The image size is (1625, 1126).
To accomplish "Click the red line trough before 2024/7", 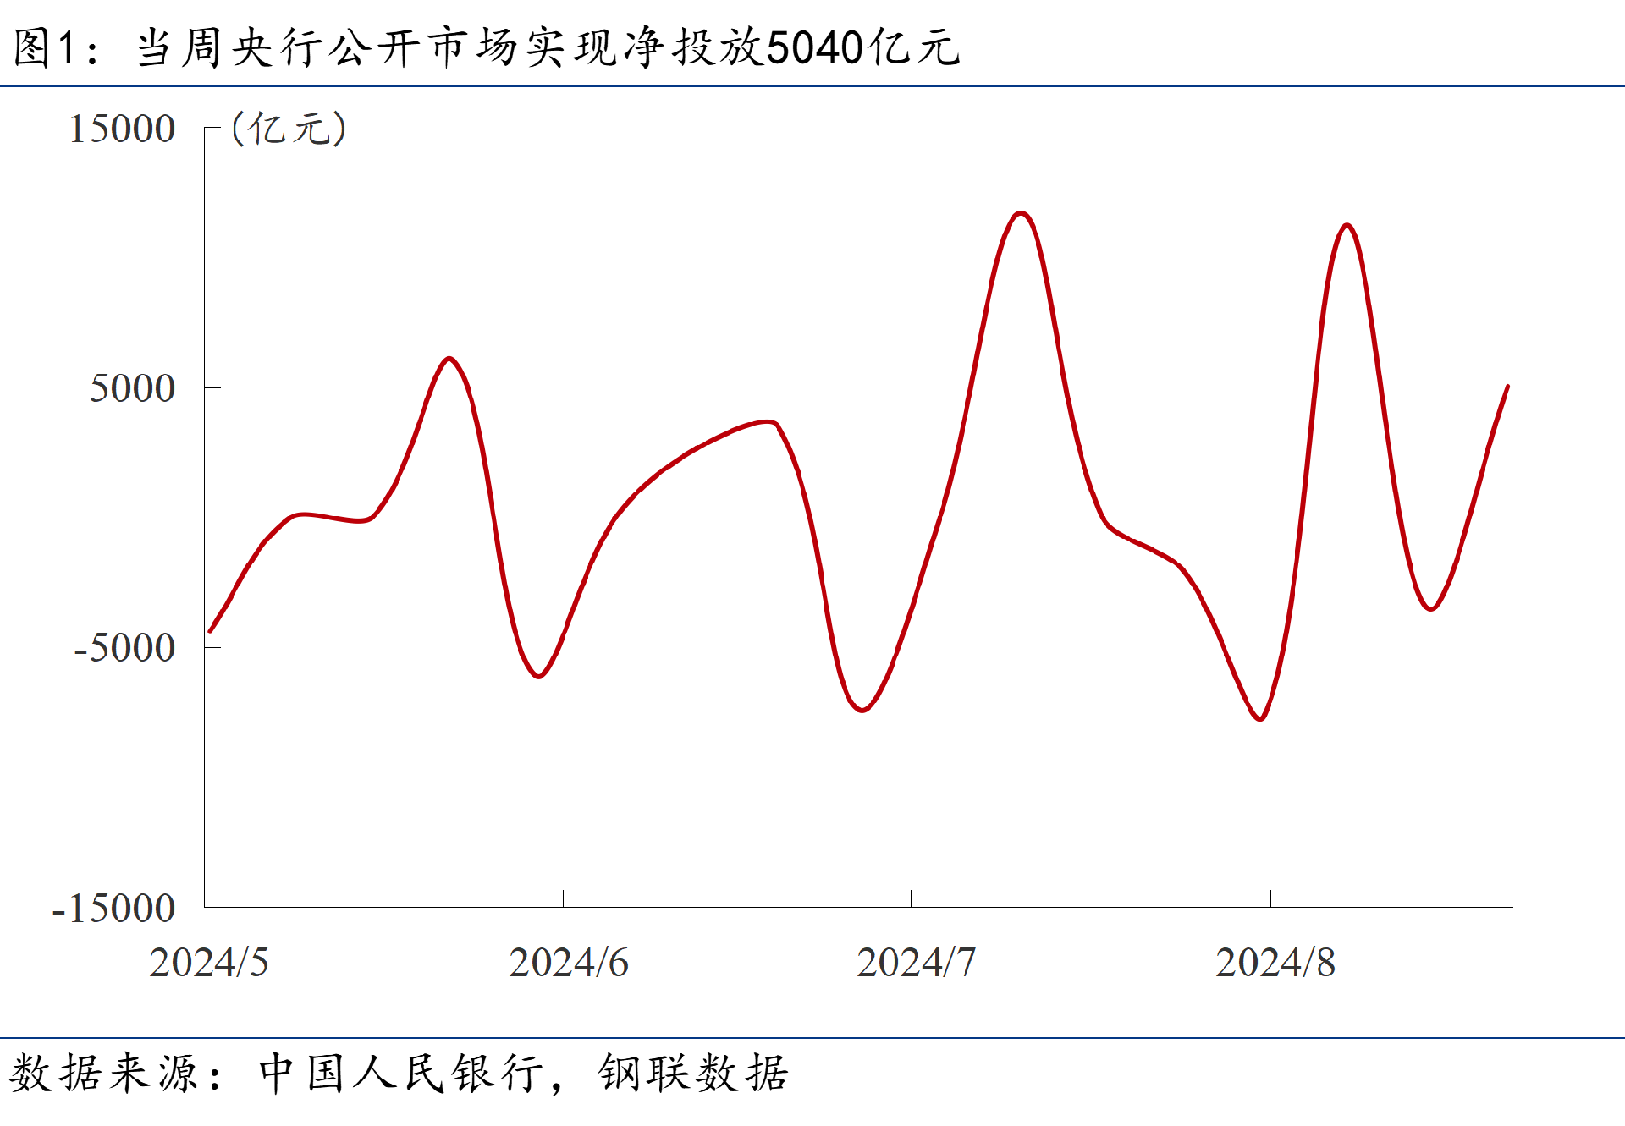I will [862, 709].
